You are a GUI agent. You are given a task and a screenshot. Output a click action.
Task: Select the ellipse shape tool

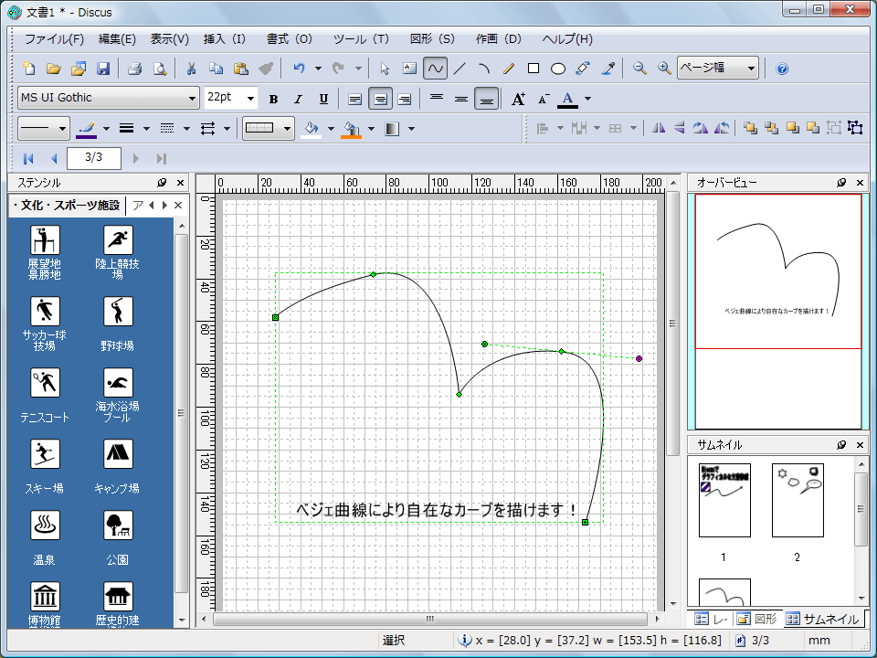557,69
